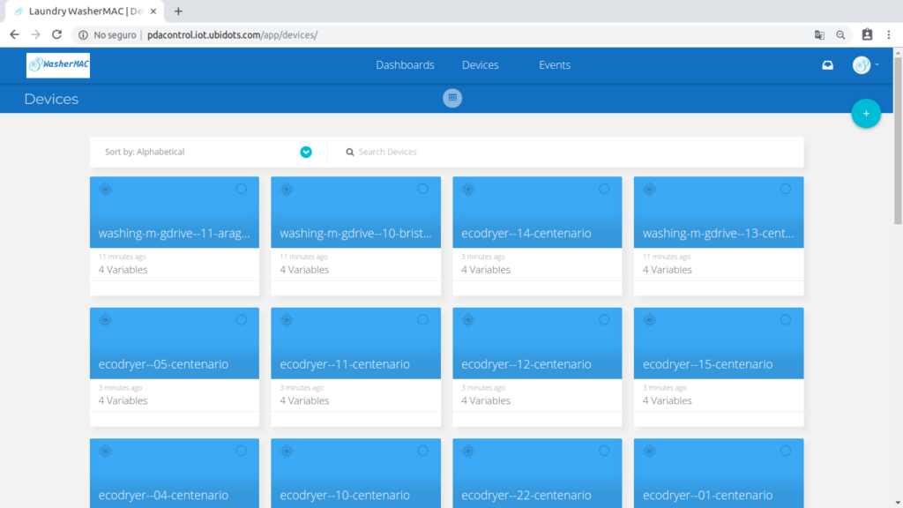This screenshot has width=903, height=508.
Task: Close the Laundry WasherMAC tab
Action: tap(153, 11)
